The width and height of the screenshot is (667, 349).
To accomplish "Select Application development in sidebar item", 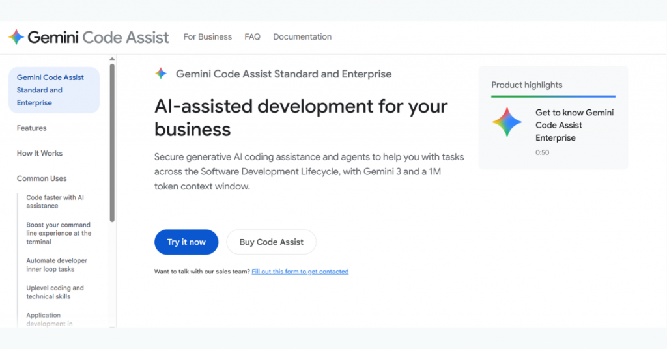I will pos(50,319).
